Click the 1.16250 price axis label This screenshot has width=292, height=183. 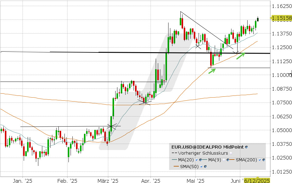pyautogui.click(x=282, y=6)
